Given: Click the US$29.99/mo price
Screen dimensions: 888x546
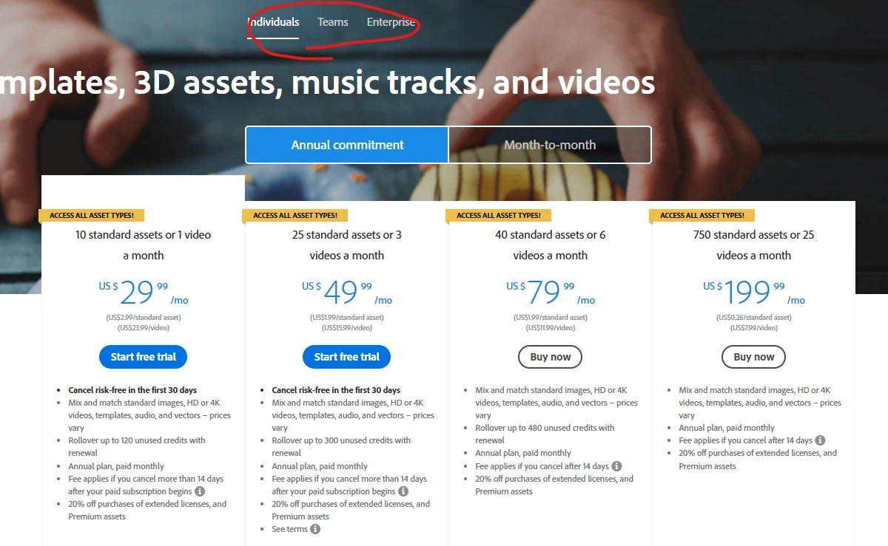Looking at the screenshot, I should 144,293.
